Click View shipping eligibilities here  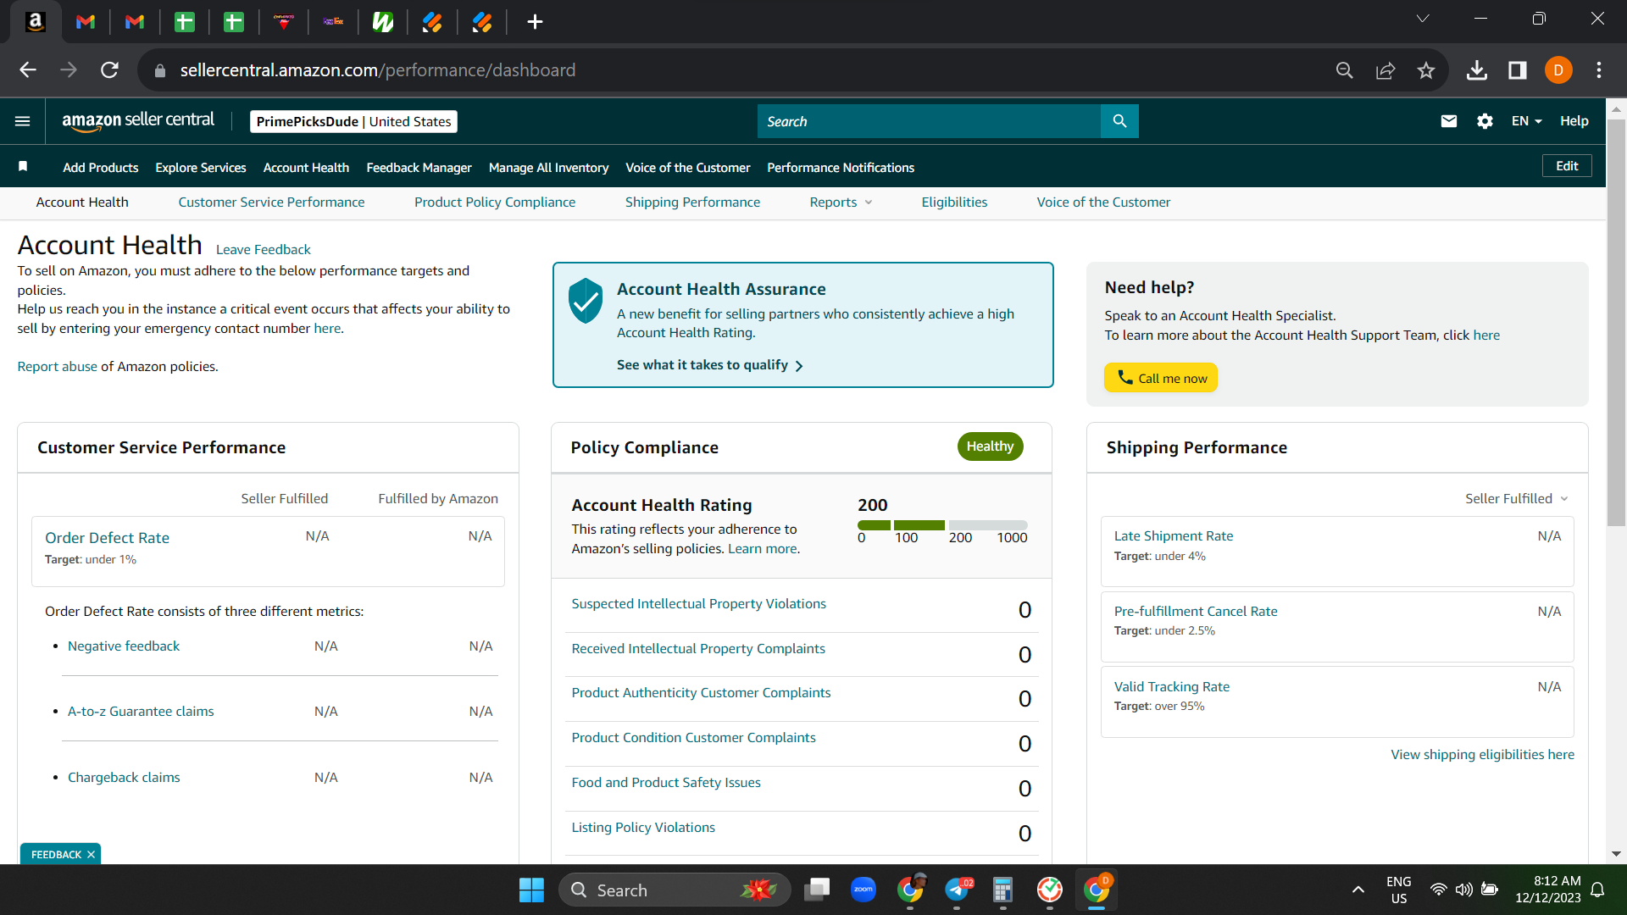1482,755
